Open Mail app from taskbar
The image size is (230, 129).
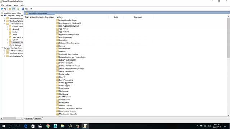point(41,126)
